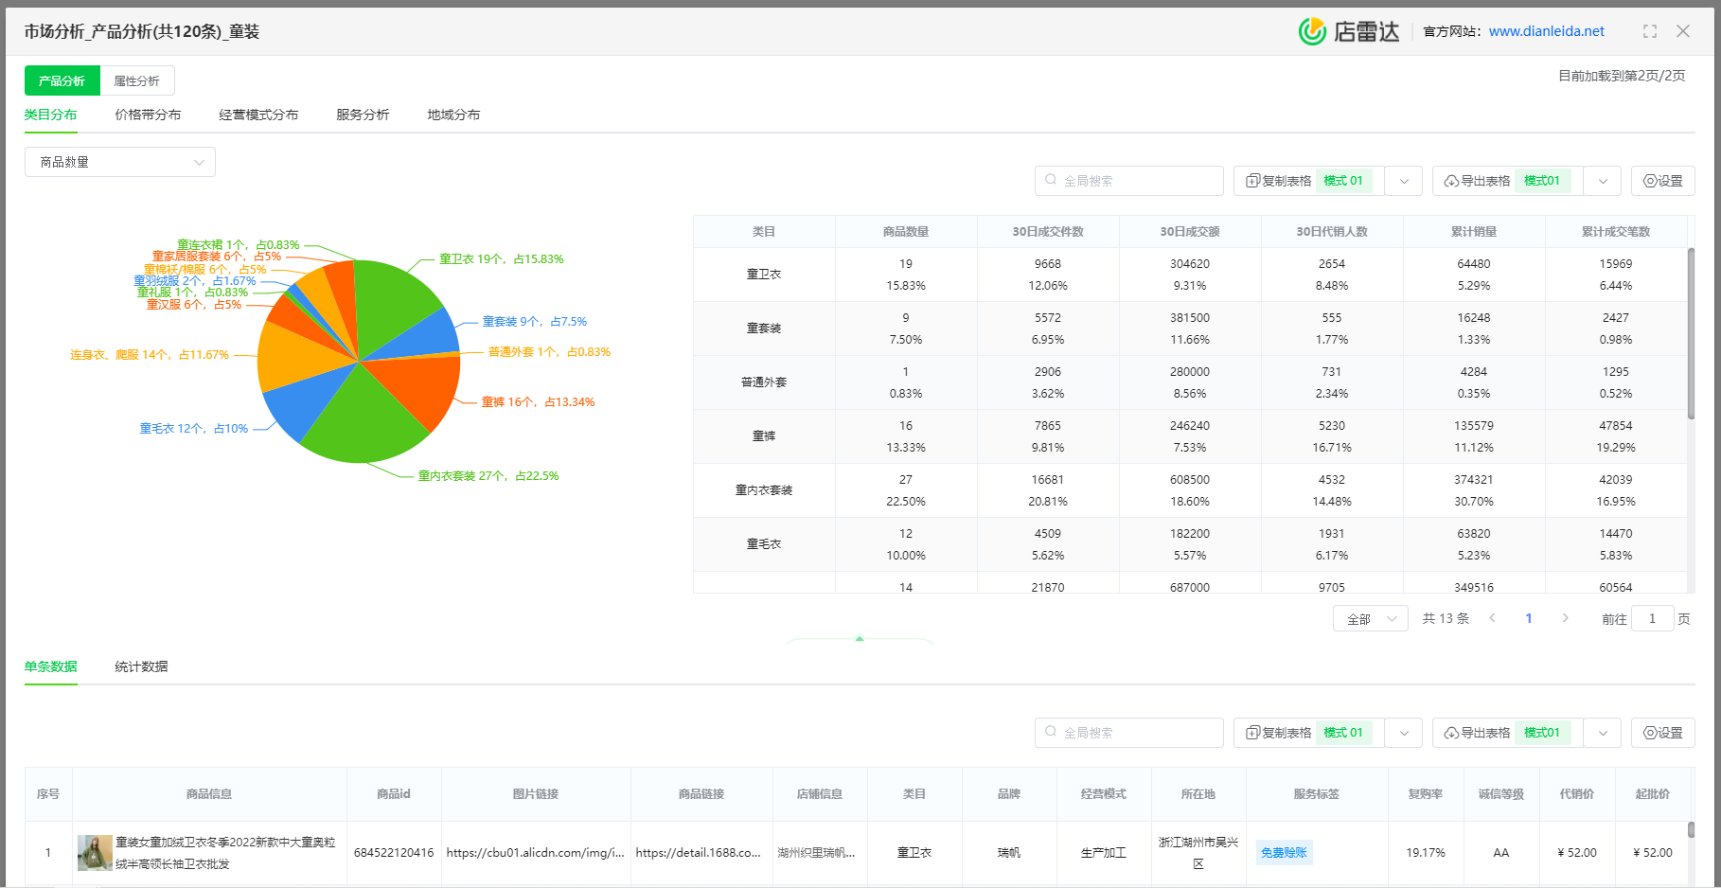This screenshot has height=888, width=1721.
Task: Open 全部 page size dropdown
Action: coord(1371,619)
